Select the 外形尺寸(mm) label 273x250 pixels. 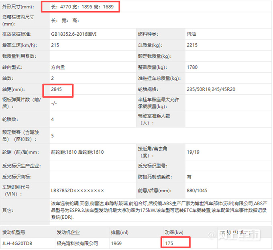(x=18, y=7)
